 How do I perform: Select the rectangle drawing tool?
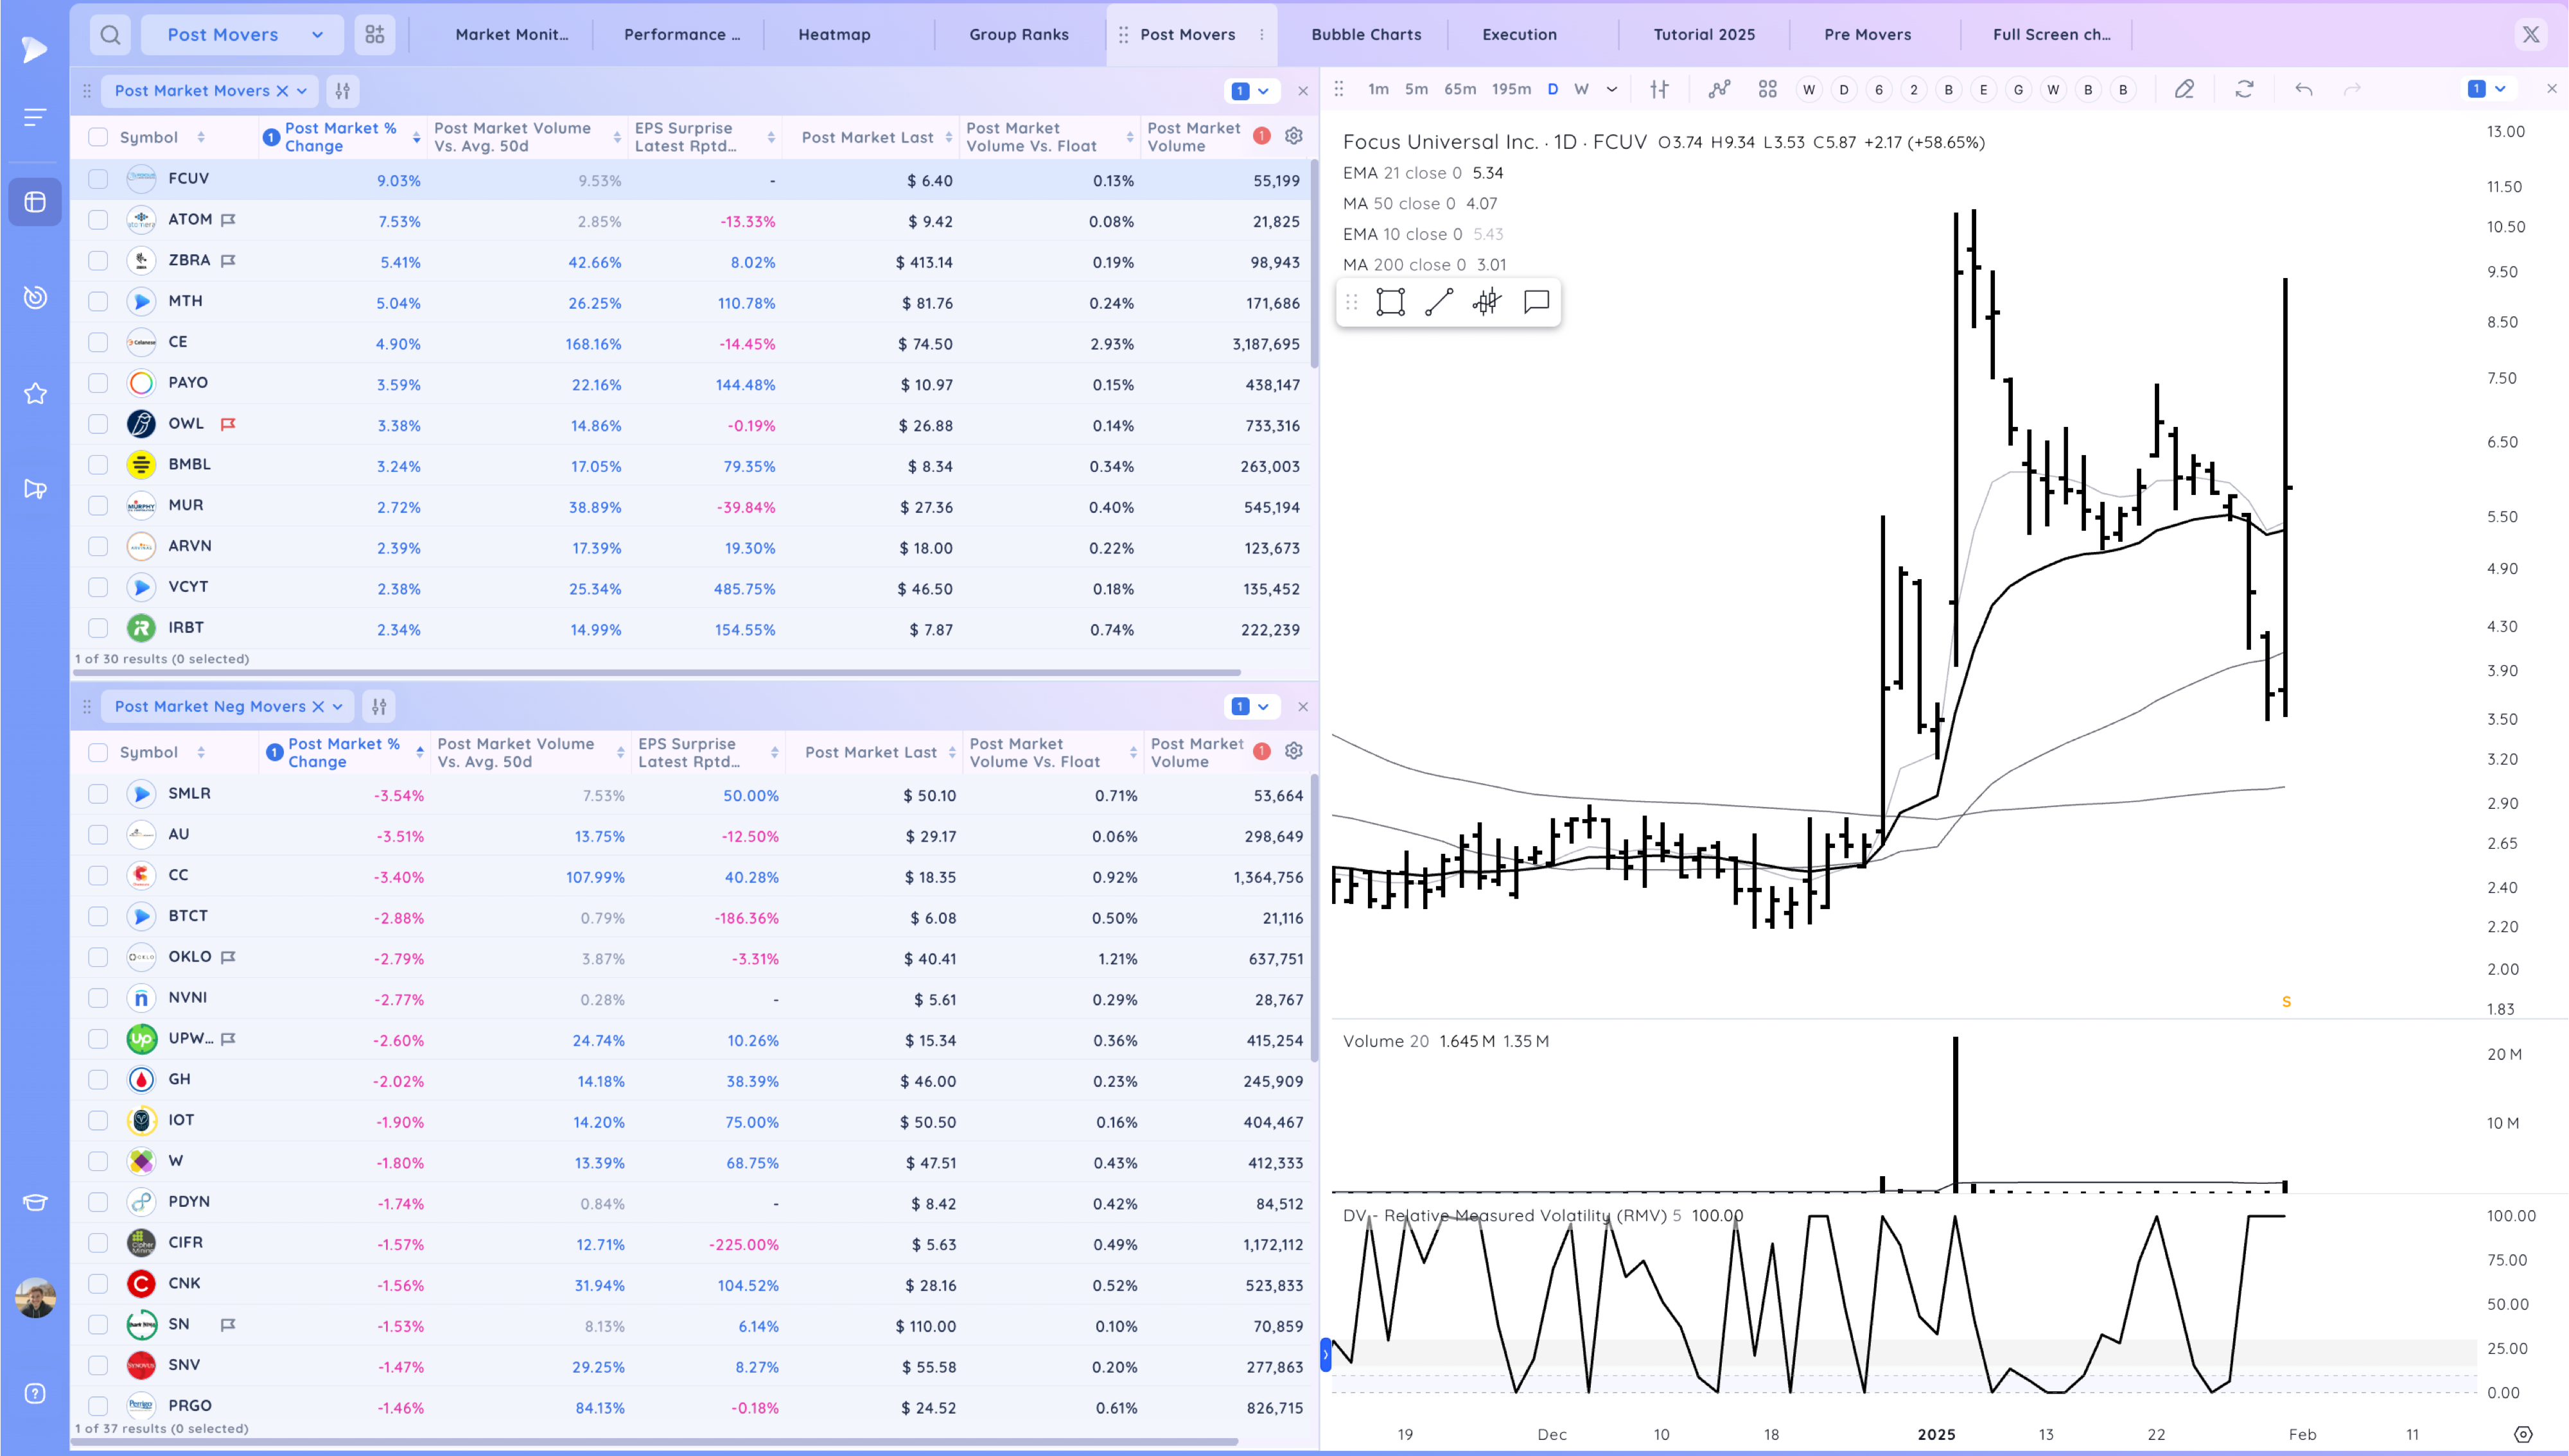[x=1390, y=302]
